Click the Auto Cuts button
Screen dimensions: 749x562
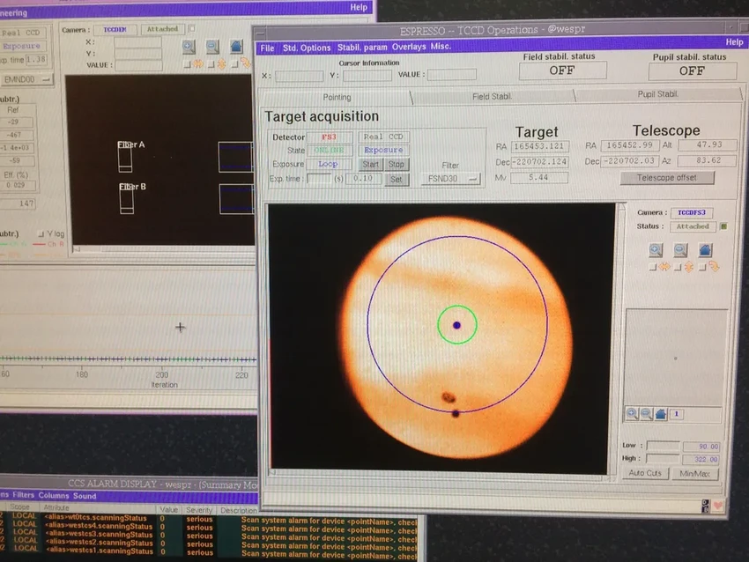645,474
